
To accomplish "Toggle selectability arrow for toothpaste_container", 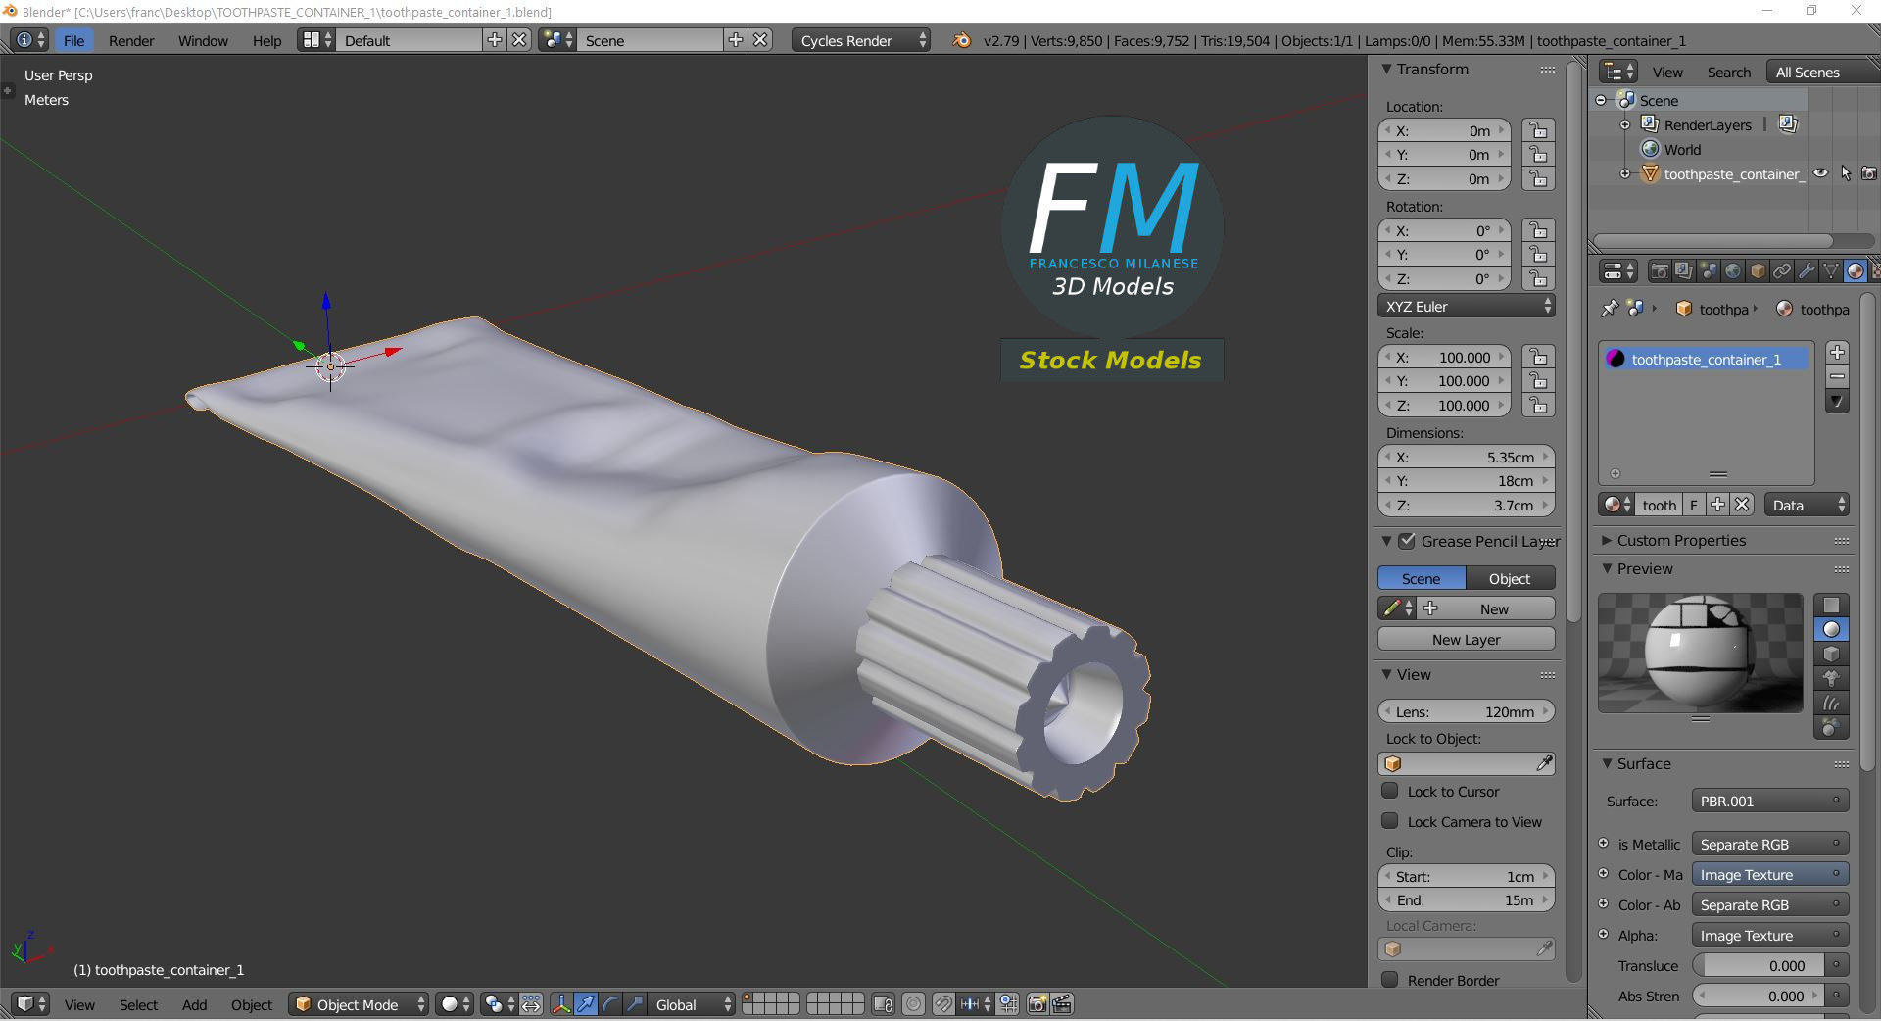I will pos(1846,173).
